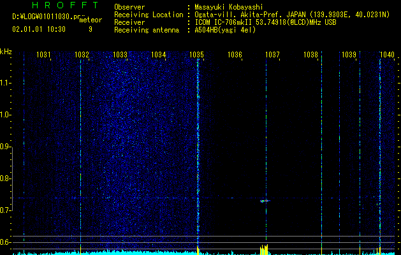
Task: Click antenna text A504HB(yagi 4el)
Action: tap(225, 30)
